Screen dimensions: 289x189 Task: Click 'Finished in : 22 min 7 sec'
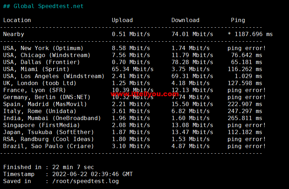(x=48, y=167)
